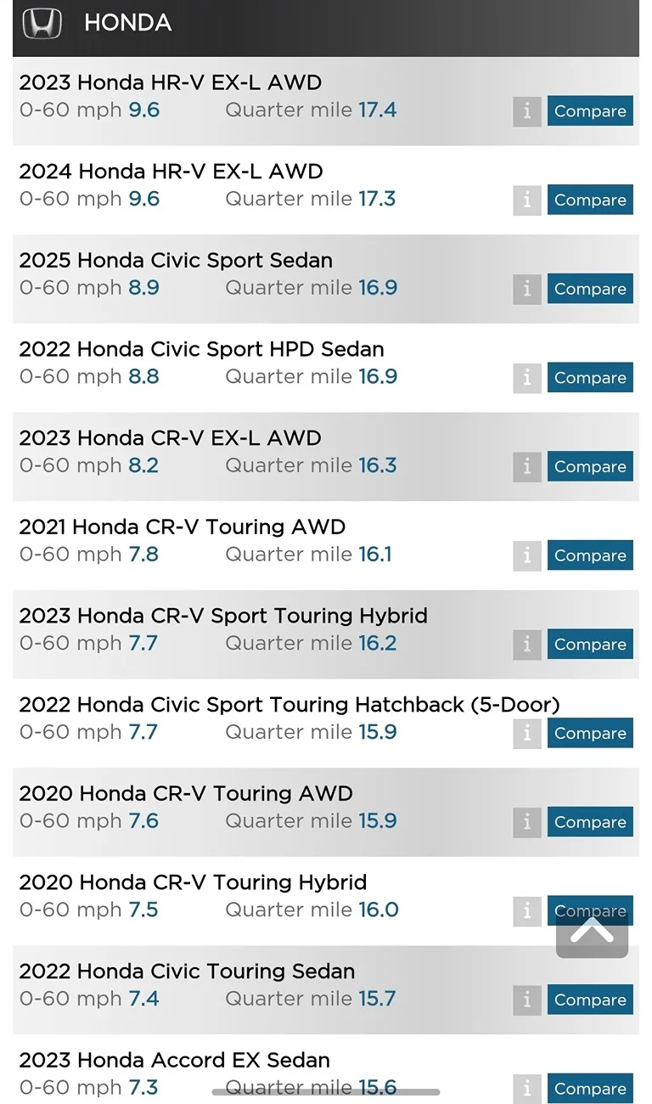This screenshot has width=652, height=1104.
Task: Compare the 2025 Honda Civic Sport Sedan
Action: (590, 289)
